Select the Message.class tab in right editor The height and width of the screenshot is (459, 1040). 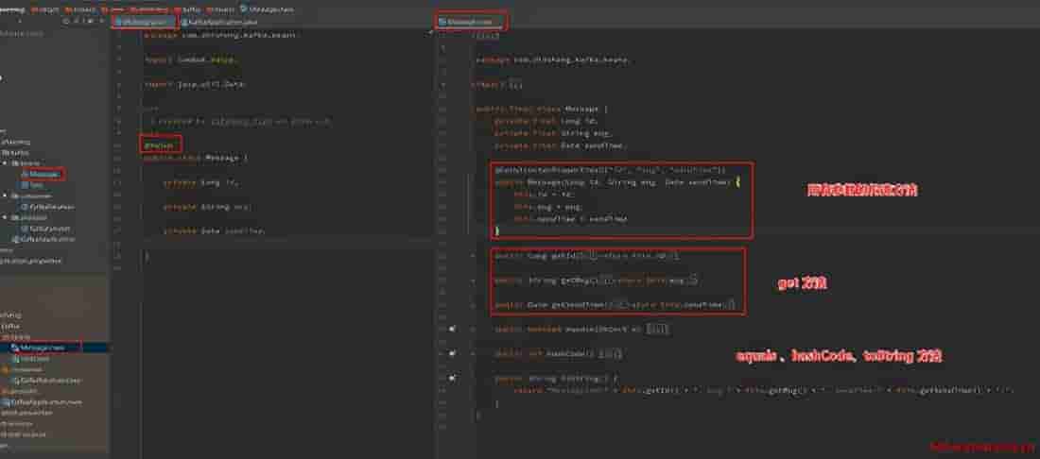[x=471, y=20]
